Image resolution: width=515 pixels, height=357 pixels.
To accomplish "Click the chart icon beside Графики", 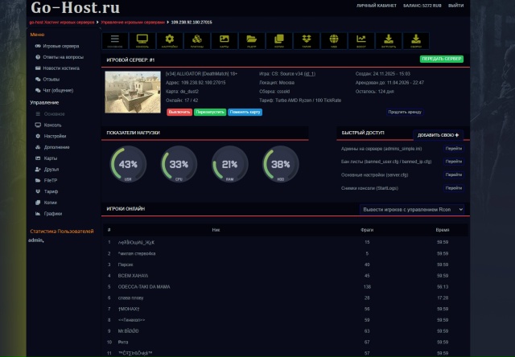I will 38,214.
